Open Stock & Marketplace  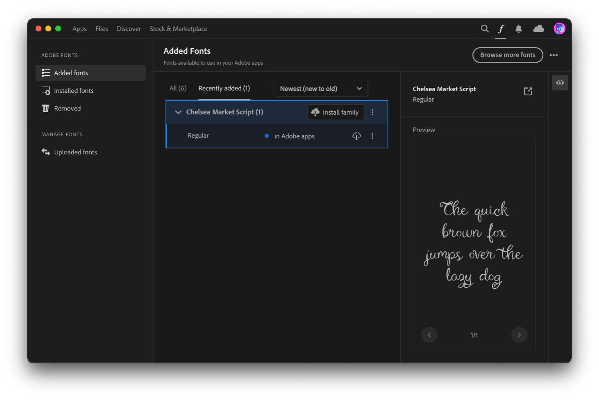tap(178, 29)
